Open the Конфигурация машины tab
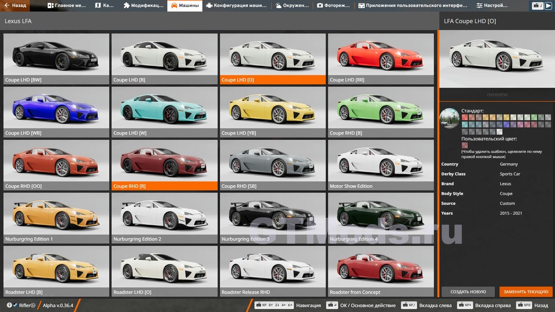555x312 pixels. 237,6
